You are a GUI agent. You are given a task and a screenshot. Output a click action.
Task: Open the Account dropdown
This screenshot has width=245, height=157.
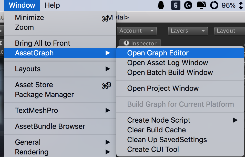tap(137, 31)
